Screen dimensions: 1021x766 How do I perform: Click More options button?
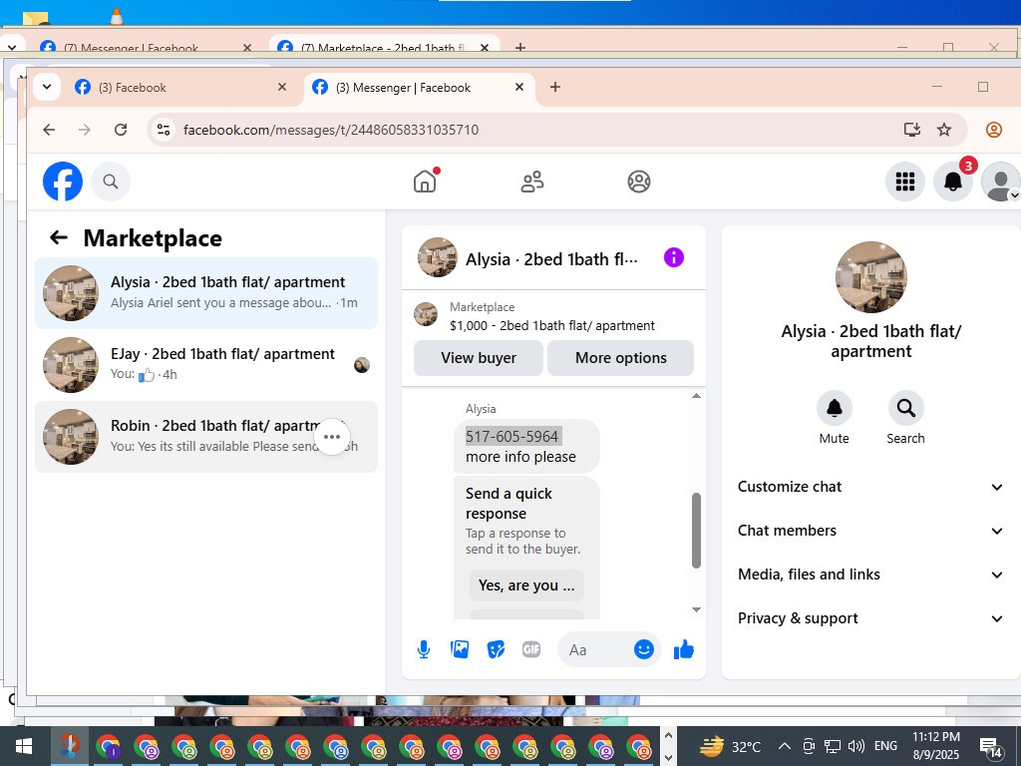(620, 358)
